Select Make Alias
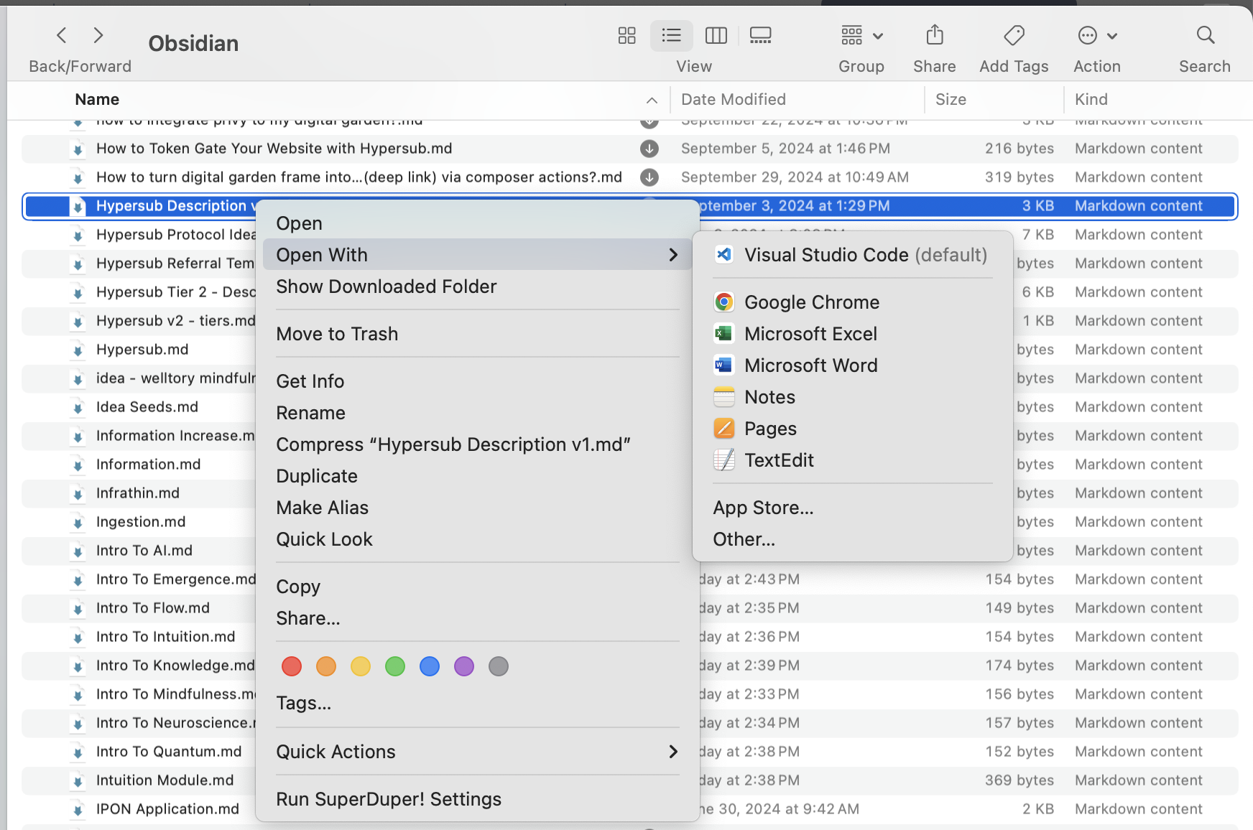1253x830 pixels. (478, 508)
